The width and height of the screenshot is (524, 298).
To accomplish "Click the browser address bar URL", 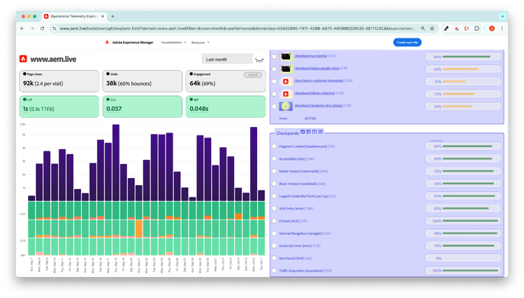I will click(231, 29).
